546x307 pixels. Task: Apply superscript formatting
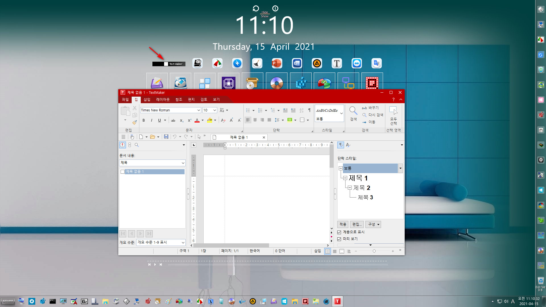click(x=189, y=120)
